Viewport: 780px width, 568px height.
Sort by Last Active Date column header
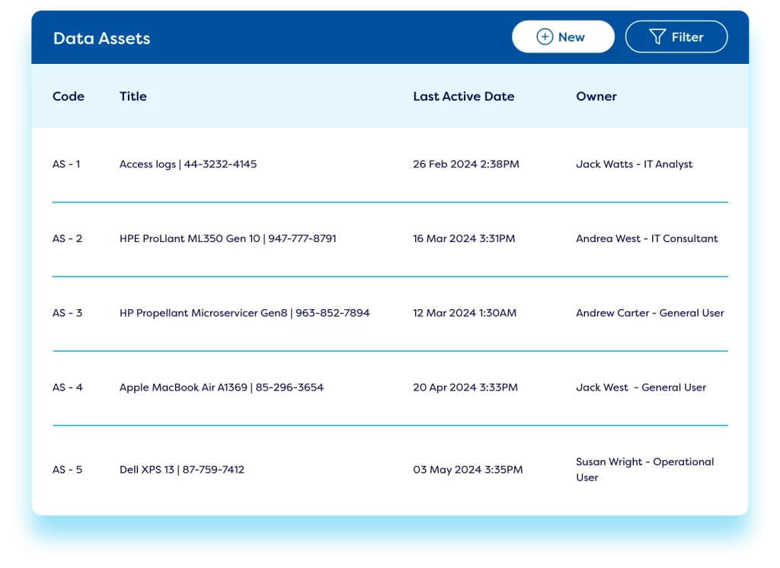[x=464, y=96]
